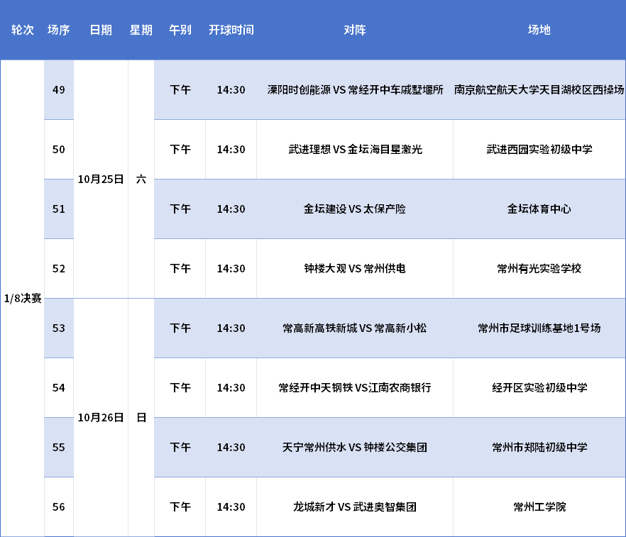
Task: Click the 10月26日 date cell
Action: click(101, 418)
